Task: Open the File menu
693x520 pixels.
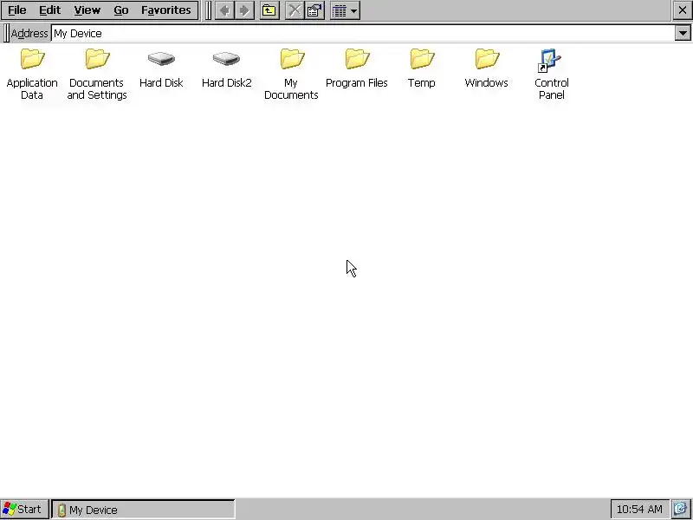Action: [17, 10]
